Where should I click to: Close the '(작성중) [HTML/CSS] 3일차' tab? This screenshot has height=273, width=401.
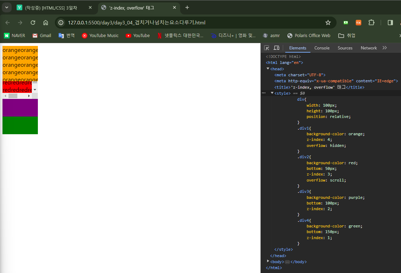tap(90, 8)
